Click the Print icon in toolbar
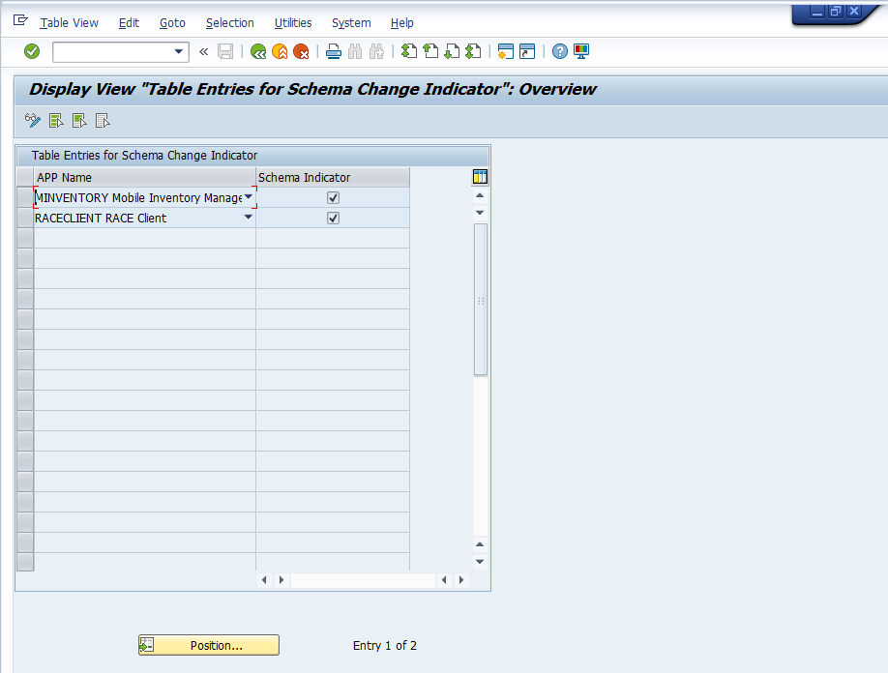The width and height of the screenshot is (888, 673). click(x=333, y=51)
